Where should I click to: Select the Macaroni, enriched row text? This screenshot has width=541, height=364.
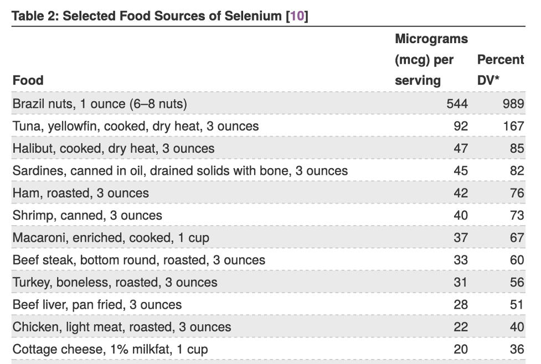tap(111, 238)
